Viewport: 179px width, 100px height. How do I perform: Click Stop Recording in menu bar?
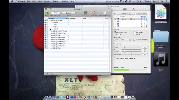(x=112, y=1)
